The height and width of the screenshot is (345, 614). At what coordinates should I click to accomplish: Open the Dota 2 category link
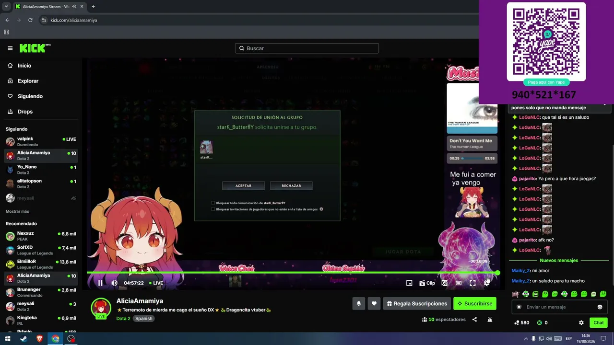(123, 318)
